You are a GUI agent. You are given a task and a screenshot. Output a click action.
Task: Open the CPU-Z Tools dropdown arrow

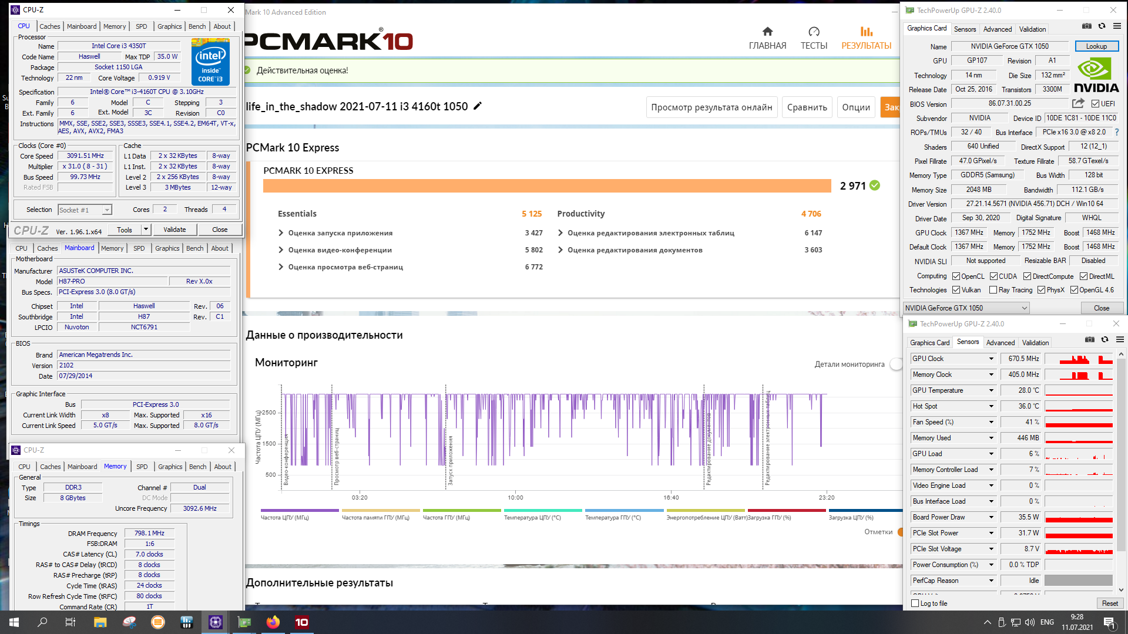tap(146, 230)
